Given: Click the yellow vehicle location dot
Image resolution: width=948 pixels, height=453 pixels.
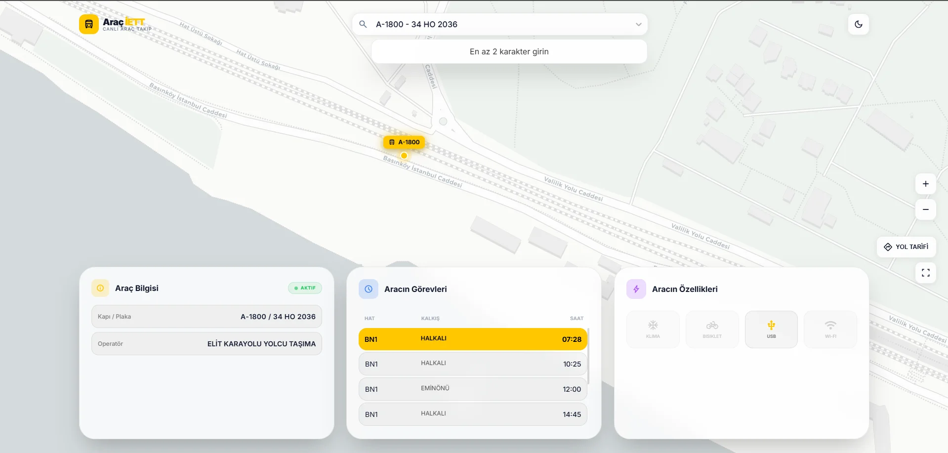Looking at the screenshot, I should tap(404, 156).
